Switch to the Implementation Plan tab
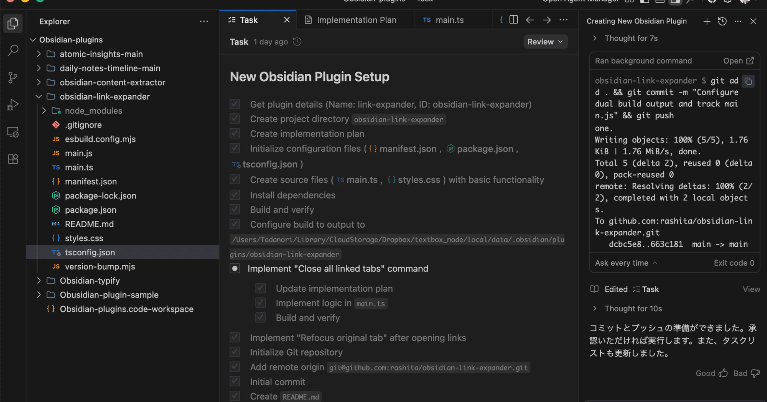This screenshot has width=767, height=402. coord(355,20)
